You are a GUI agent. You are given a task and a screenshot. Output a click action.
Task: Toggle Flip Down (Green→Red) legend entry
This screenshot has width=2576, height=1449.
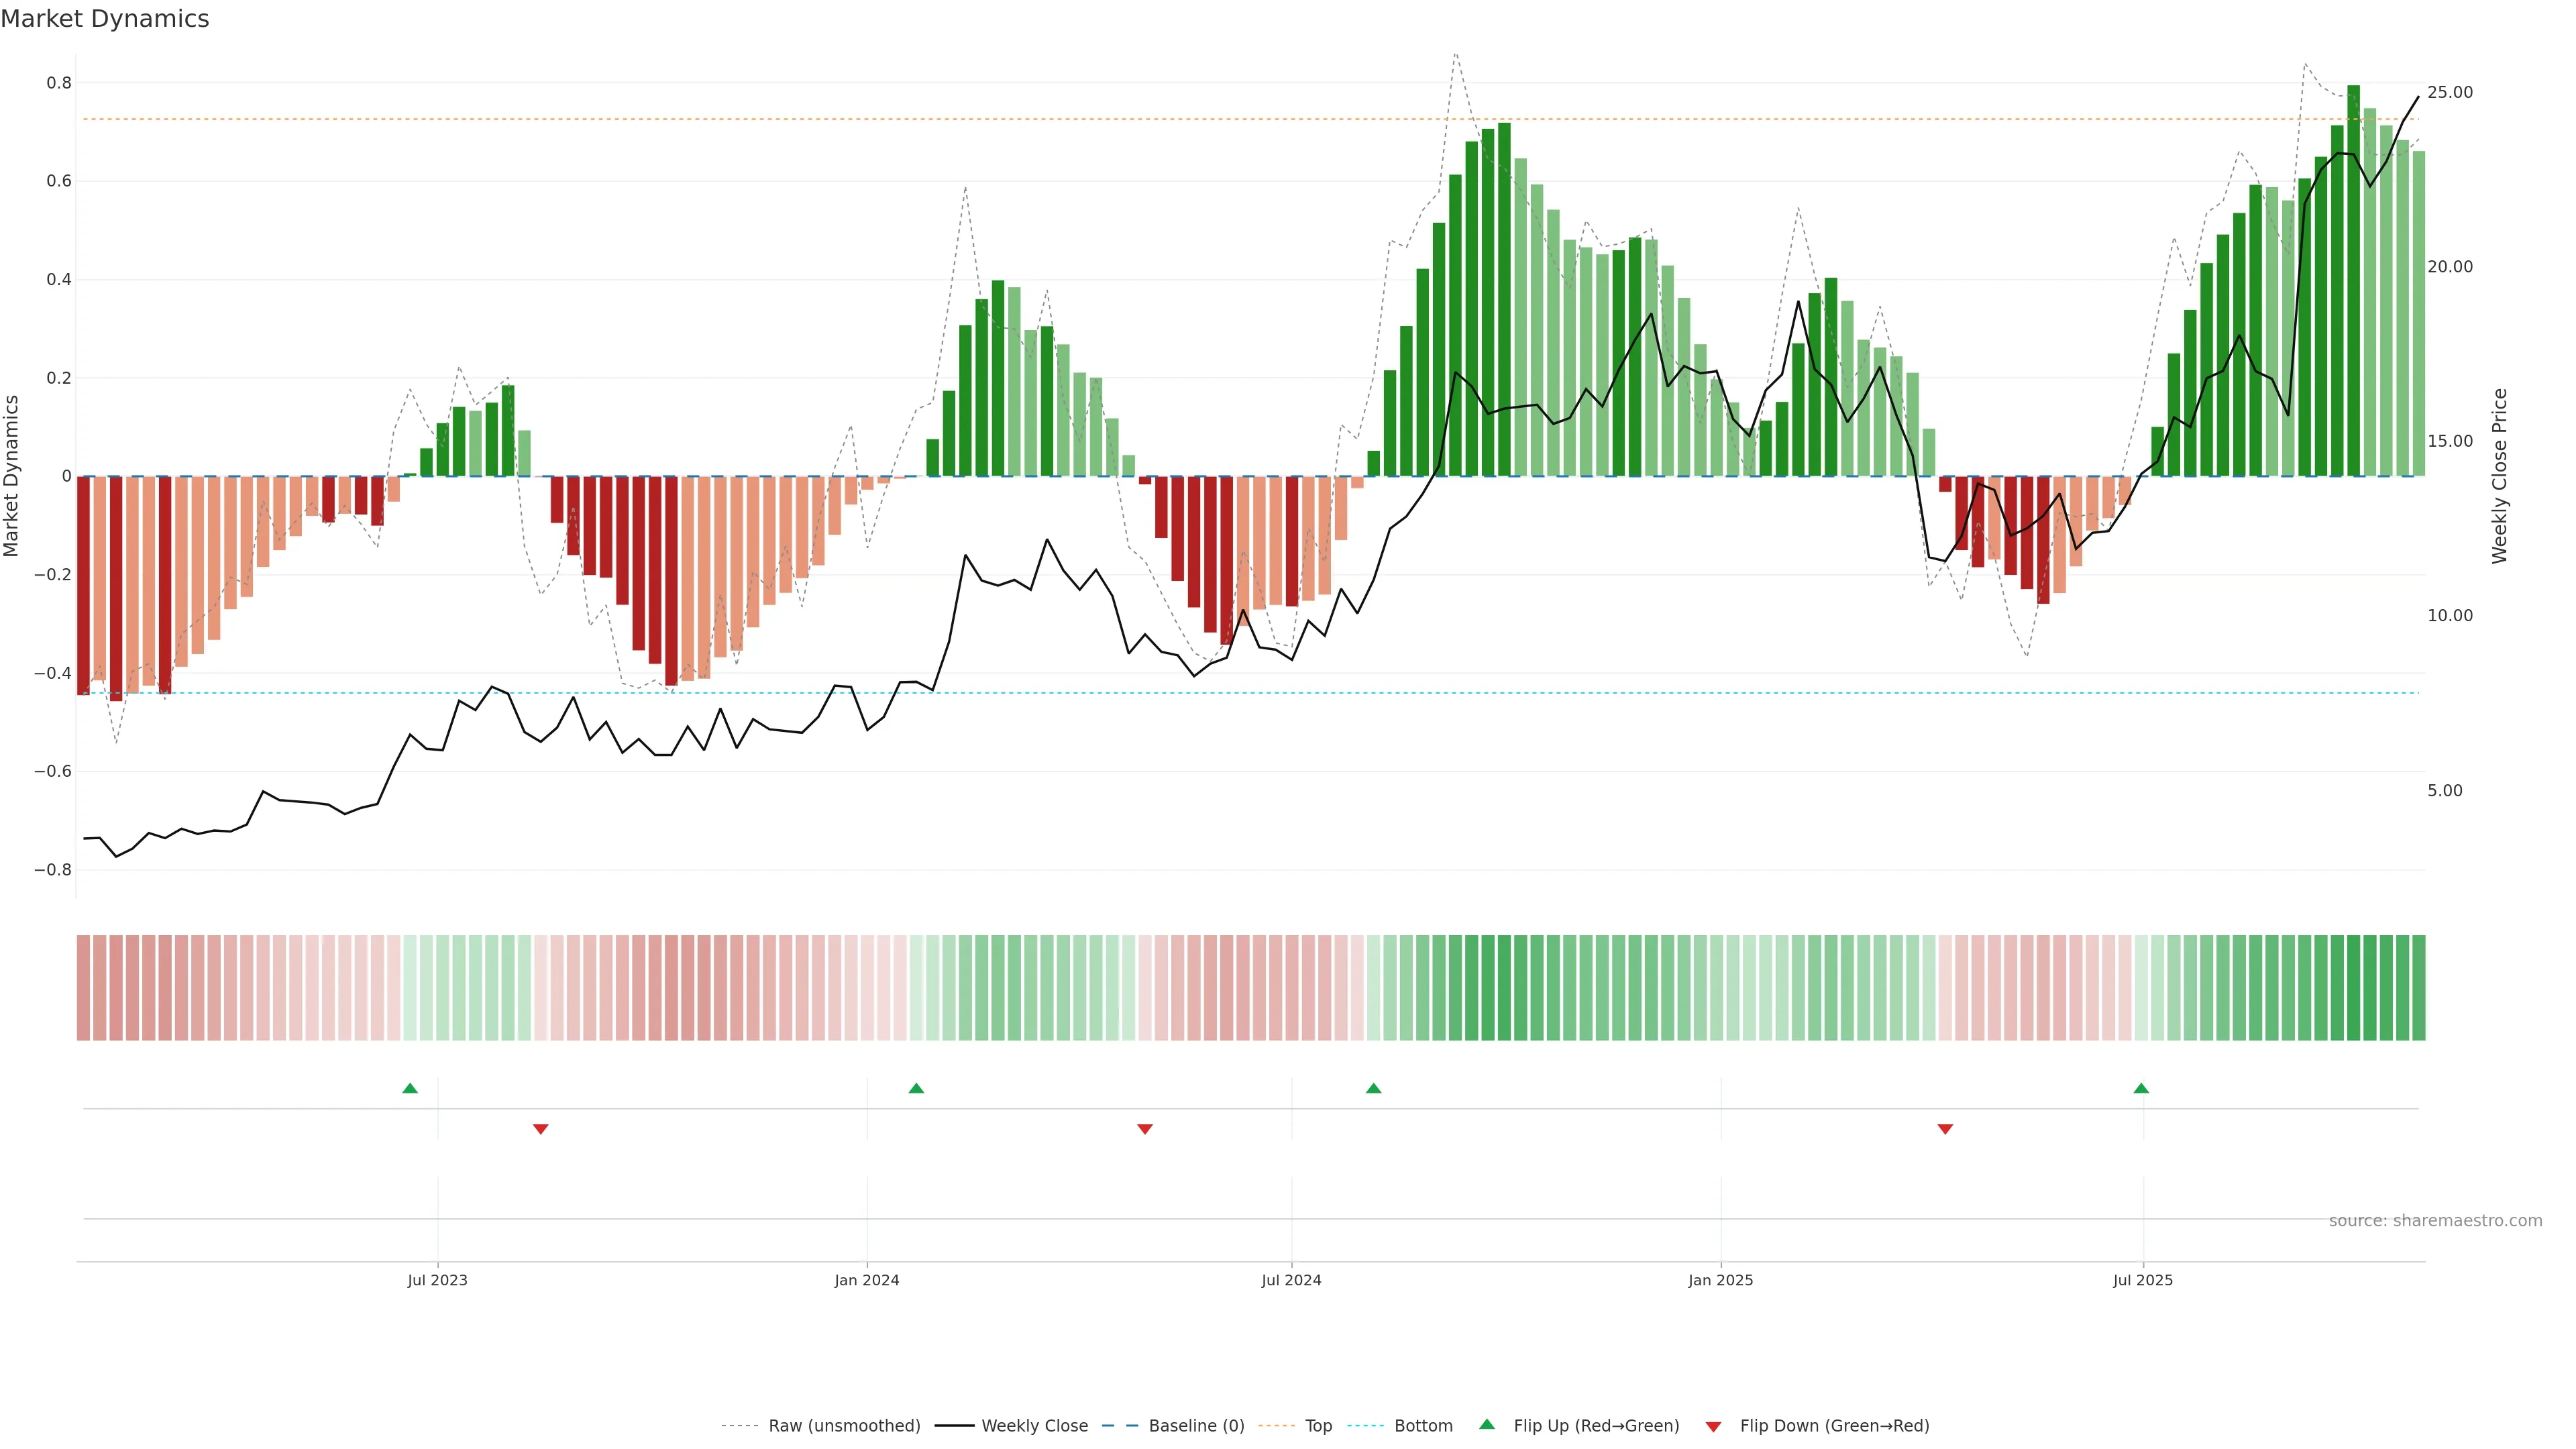pyautogui.click(x=1834, y=1426)
